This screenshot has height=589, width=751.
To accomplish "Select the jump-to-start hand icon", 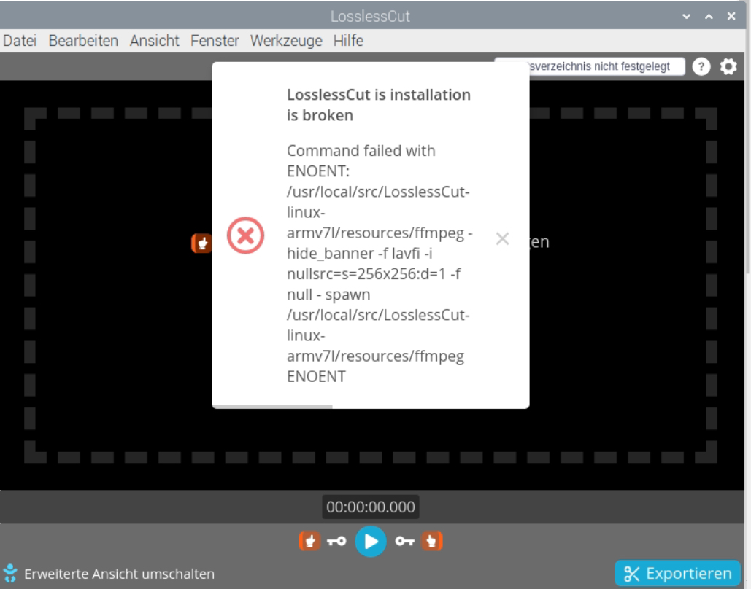I will tap(309, 542).
